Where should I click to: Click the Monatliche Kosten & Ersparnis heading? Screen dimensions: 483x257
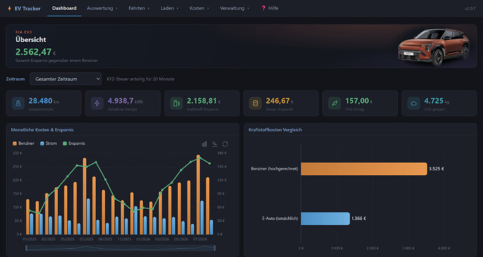point(42,130)
